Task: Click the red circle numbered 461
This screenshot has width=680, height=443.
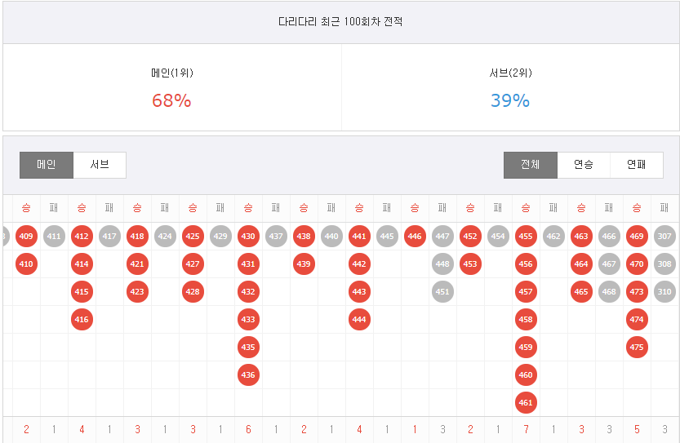Action: [x=526, y=403]
